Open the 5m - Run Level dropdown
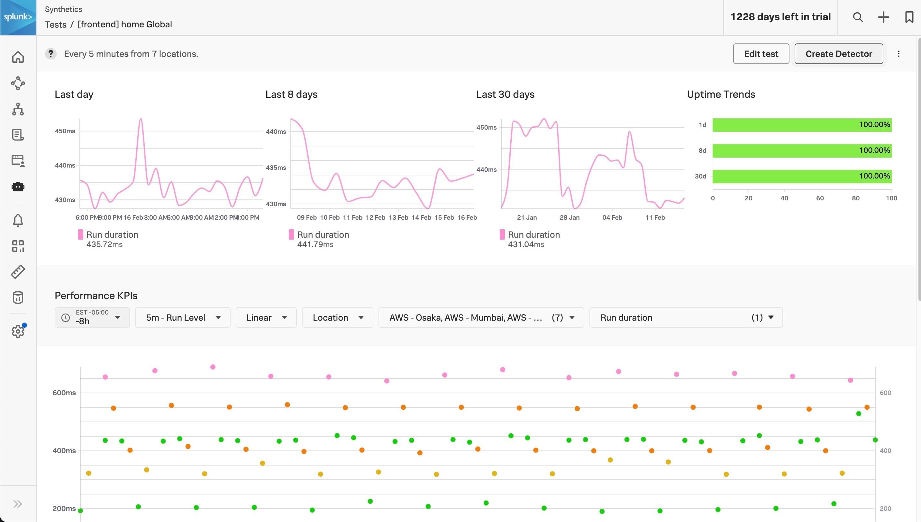 [182, 317]
